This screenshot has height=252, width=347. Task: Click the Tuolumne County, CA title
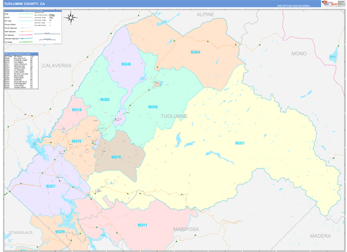click(x=24, y=3)
